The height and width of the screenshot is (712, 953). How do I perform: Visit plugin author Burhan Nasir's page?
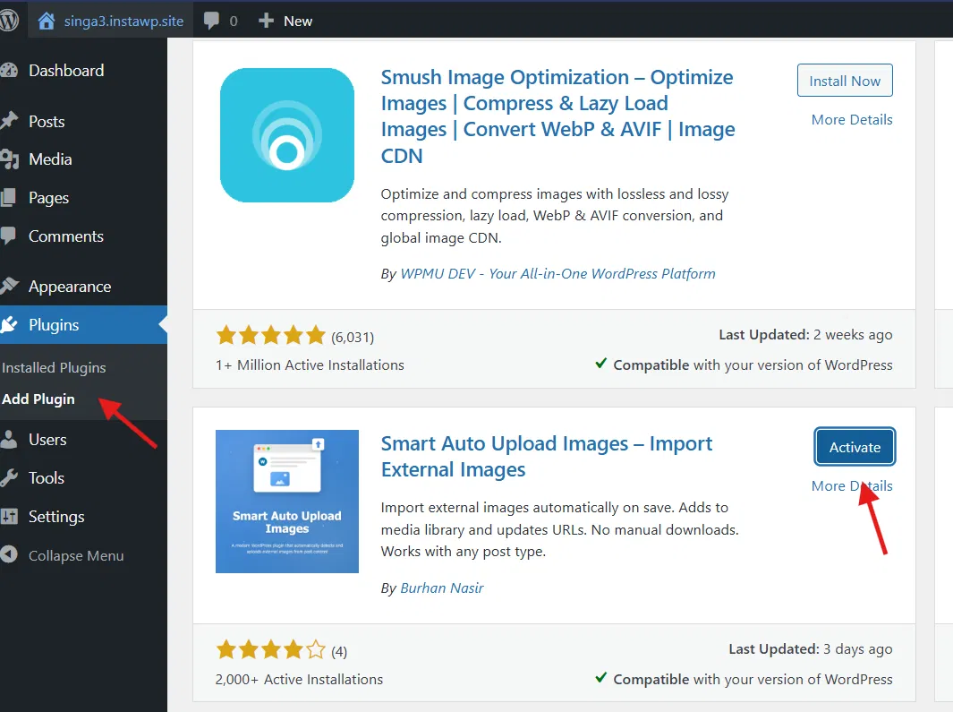tap(442, 588)
